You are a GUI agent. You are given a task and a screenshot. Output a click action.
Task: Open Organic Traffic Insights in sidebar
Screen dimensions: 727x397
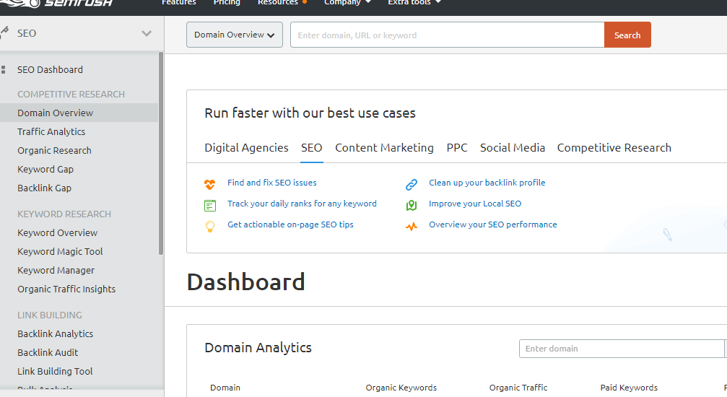66,289
